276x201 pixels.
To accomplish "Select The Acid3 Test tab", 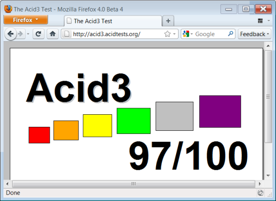I will pos(113,21).
